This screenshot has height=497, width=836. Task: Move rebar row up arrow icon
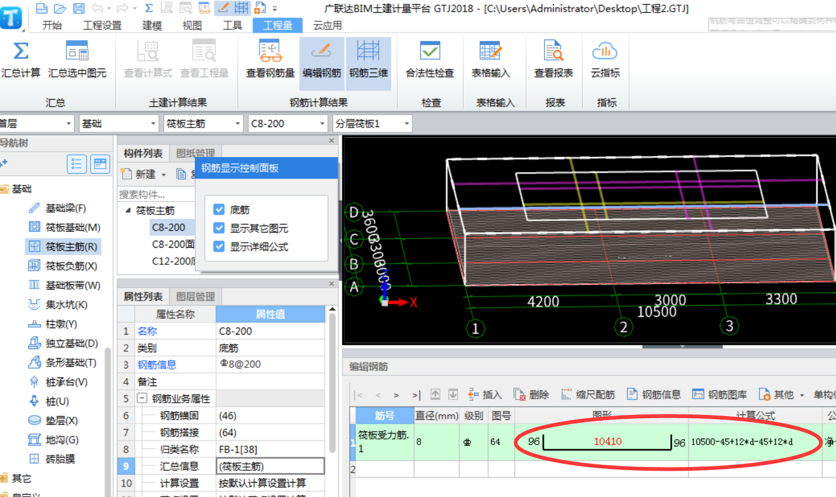point(435,395)
